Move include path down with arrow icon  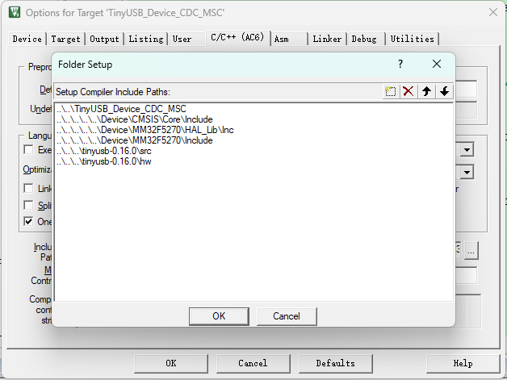tap(444, 91)
